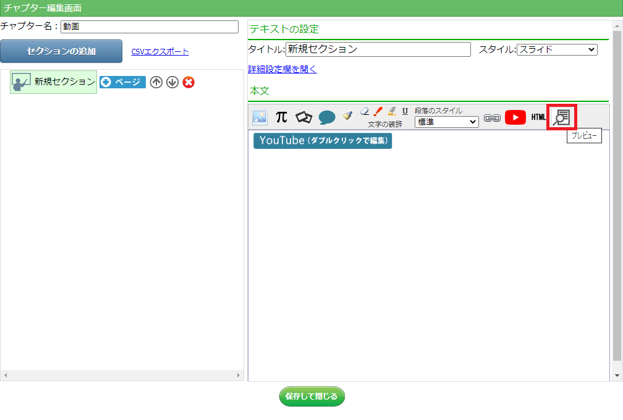Screen dimensions: 623x420
Task: Insert a hyperlink with chain icon
Action: tap(492, 117)
